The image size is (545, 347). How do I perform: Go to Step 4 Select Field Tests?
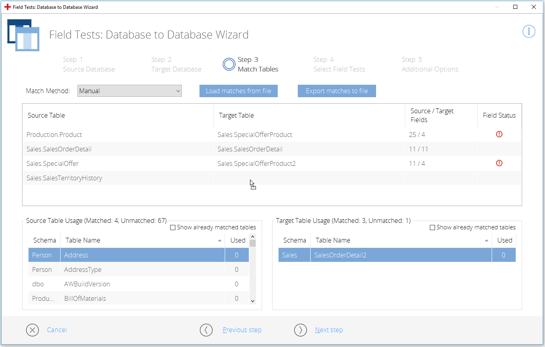[x=339, y=64]
